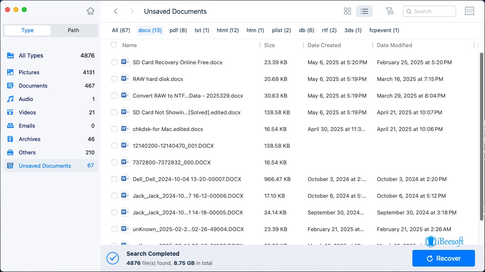Check chkdsk-for Mac.edited.docx checkbox
485x272 pixels.
[x=114, y=129]
